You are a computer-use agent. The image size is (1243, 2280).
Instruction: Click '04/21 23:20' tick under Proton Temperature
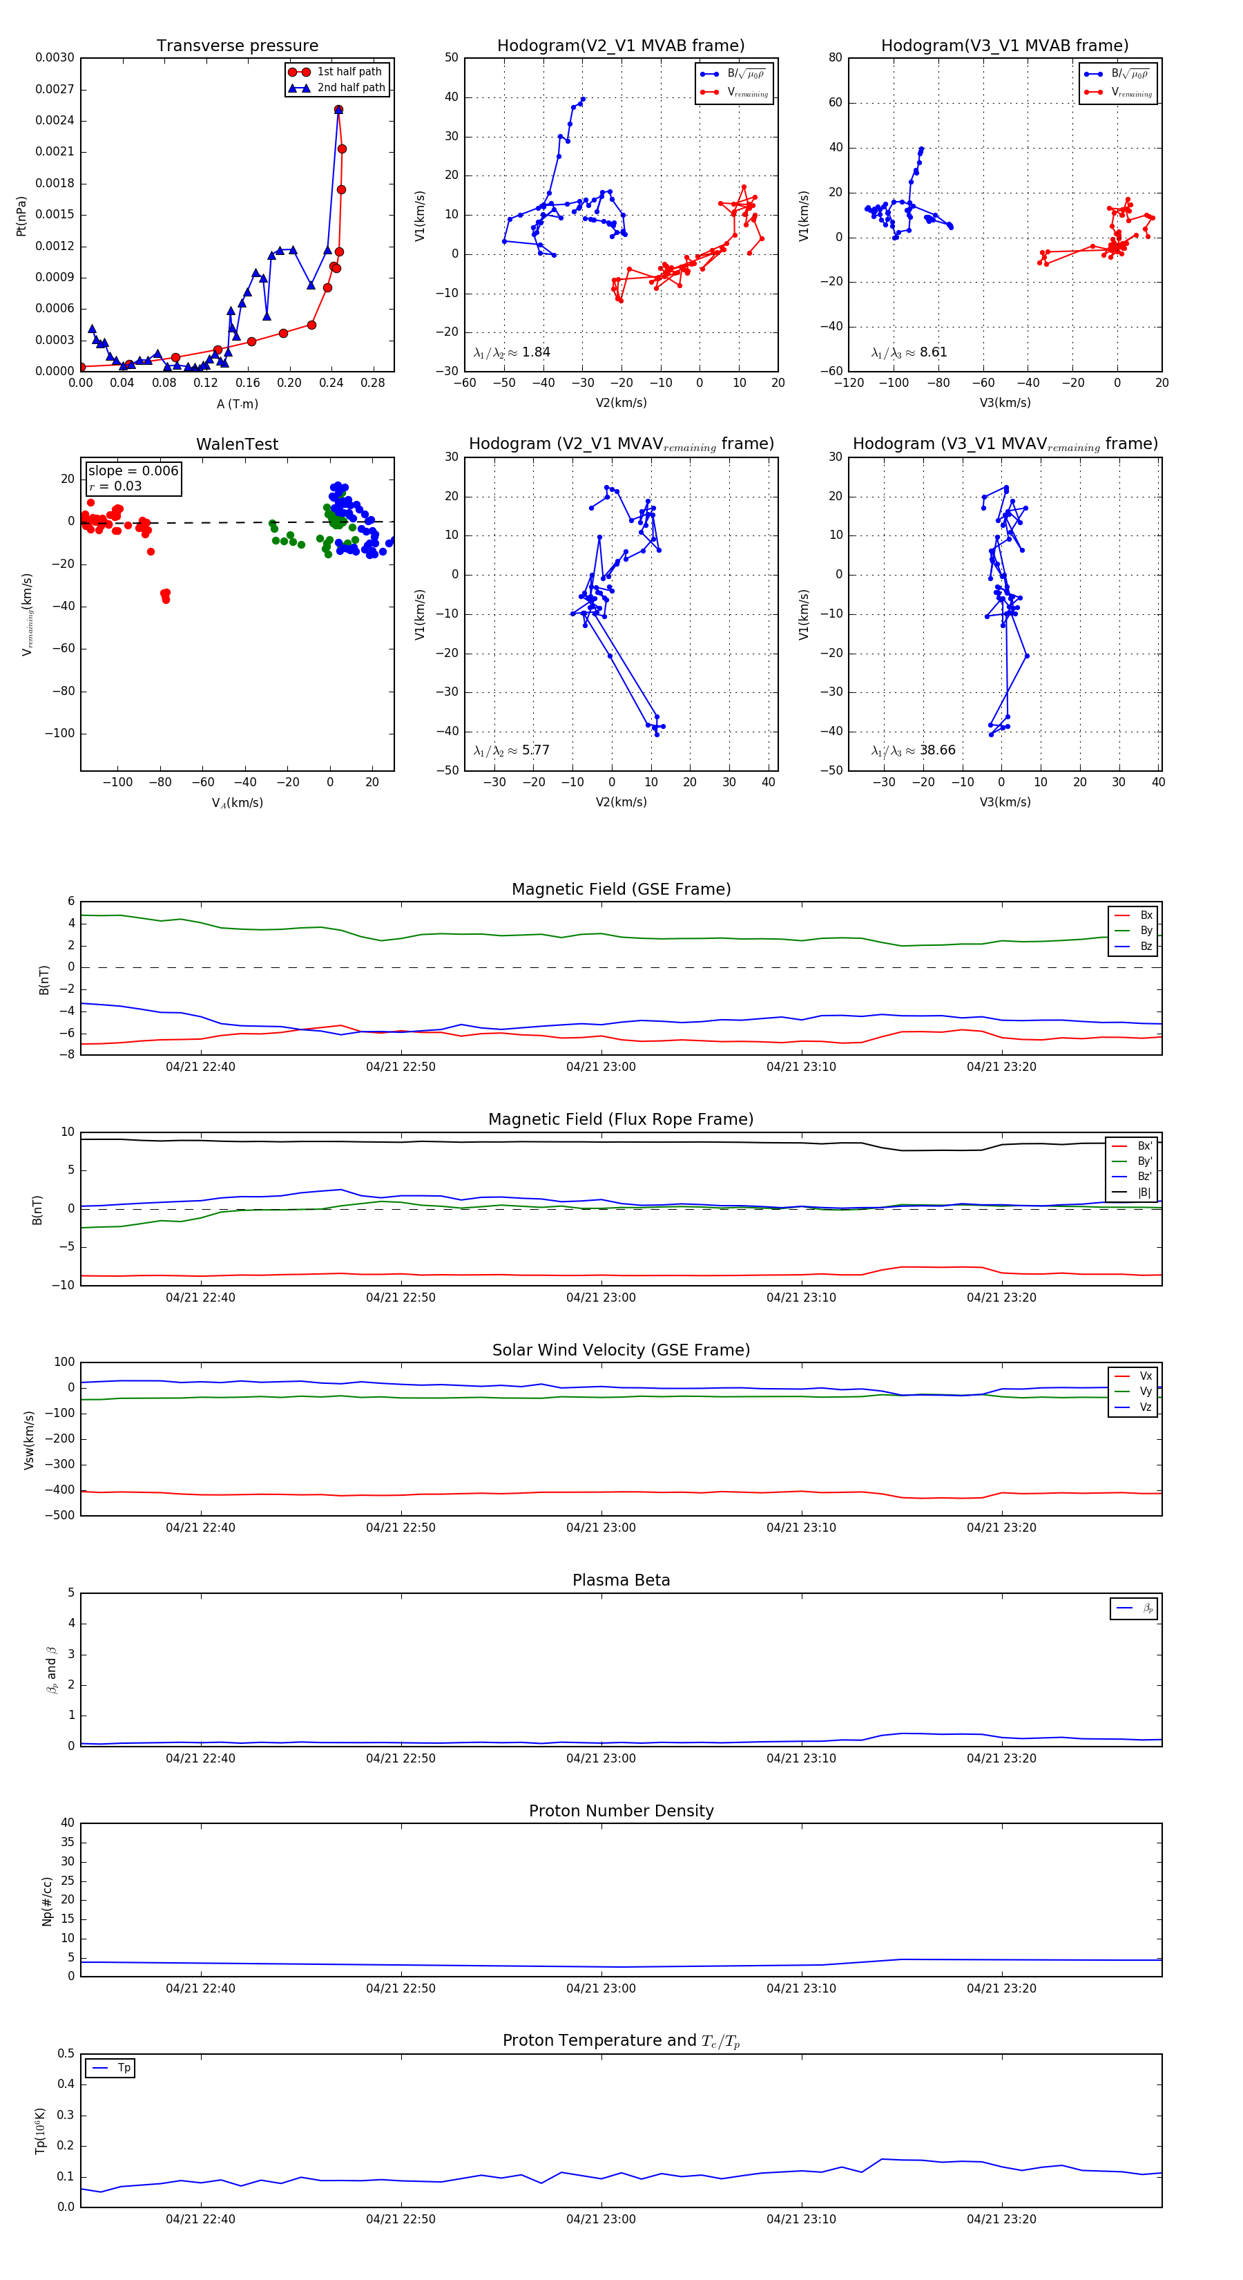tap(1001, 2219)
